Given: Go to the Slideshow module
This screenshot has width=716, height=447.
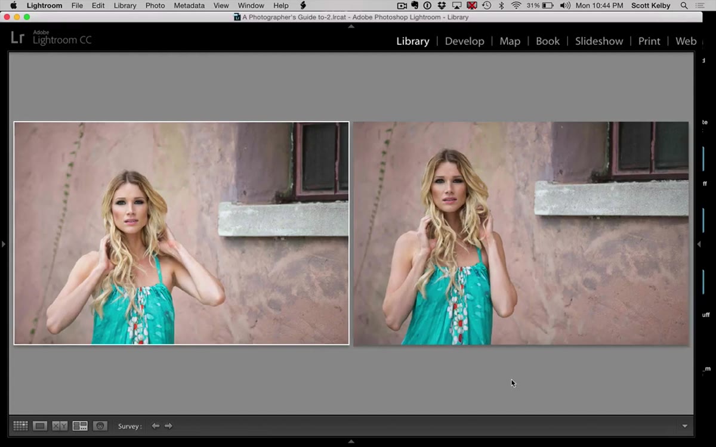Looking at the screenshot, I should (x=599, y=41).
